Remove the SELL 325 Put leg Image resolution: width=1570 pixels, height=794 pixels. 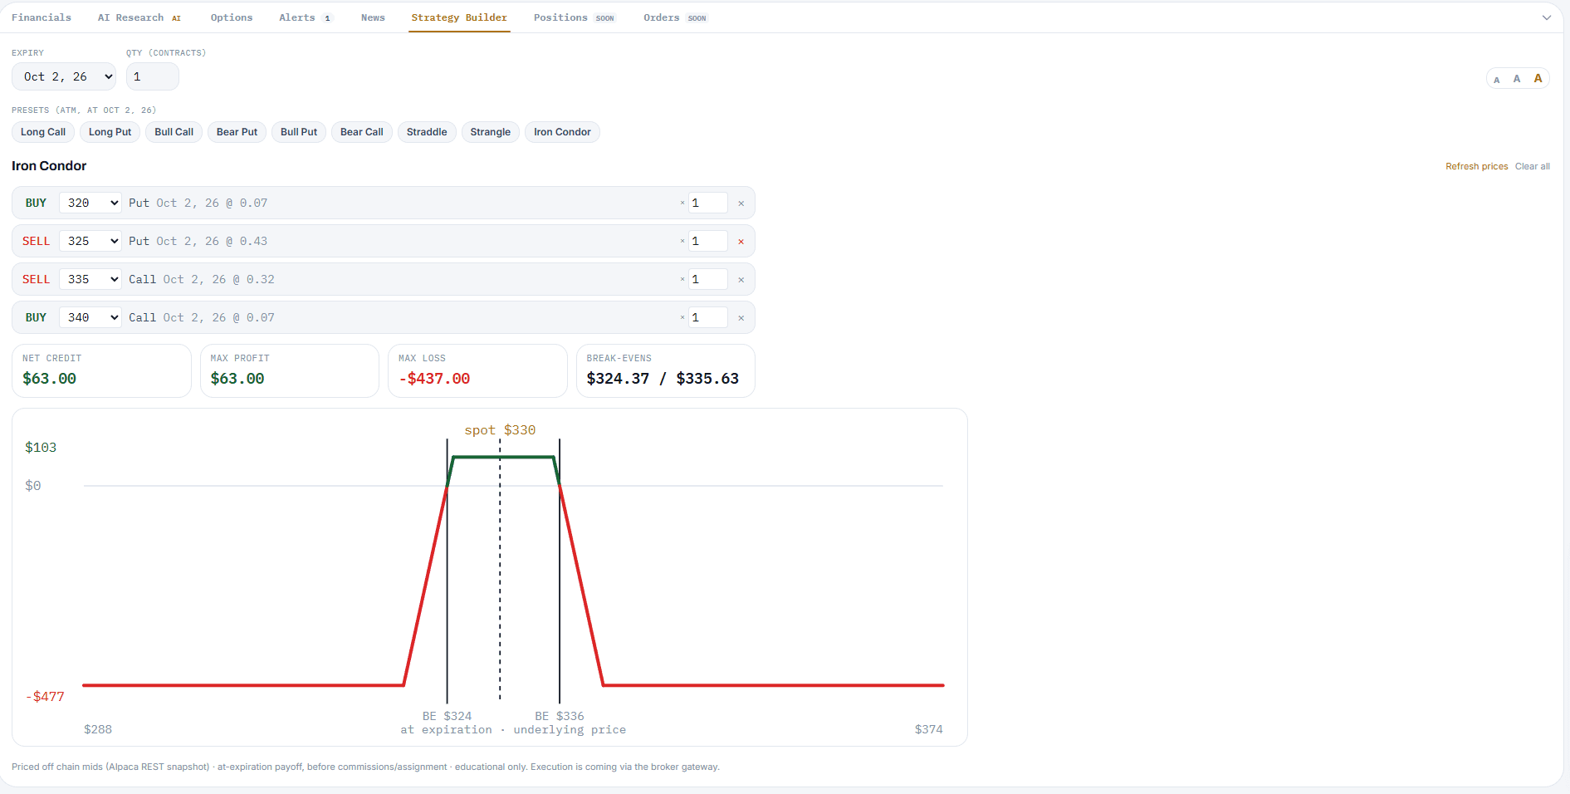pyautogui.click(x=741, y=242)
